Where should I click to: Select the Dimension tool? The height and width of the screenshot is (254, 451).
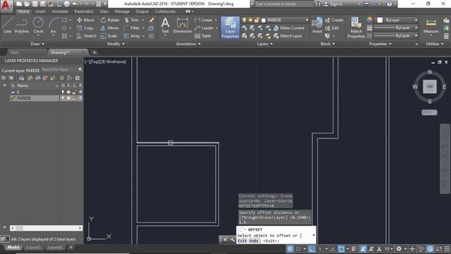183,25
